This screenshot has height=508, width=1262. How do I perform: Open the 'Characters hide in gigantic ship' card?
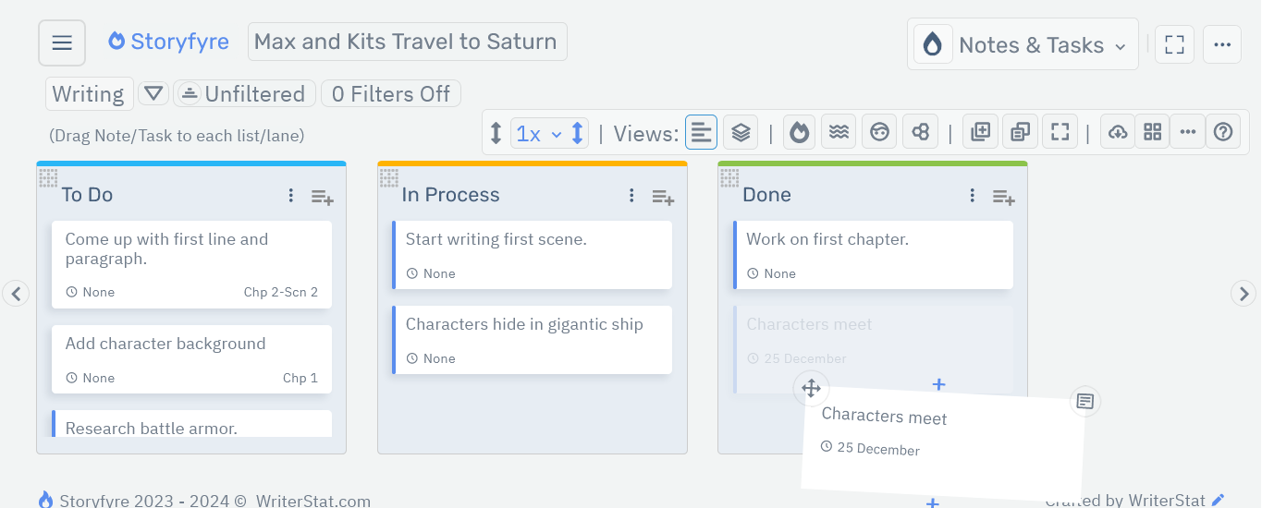tap(532, 340)
